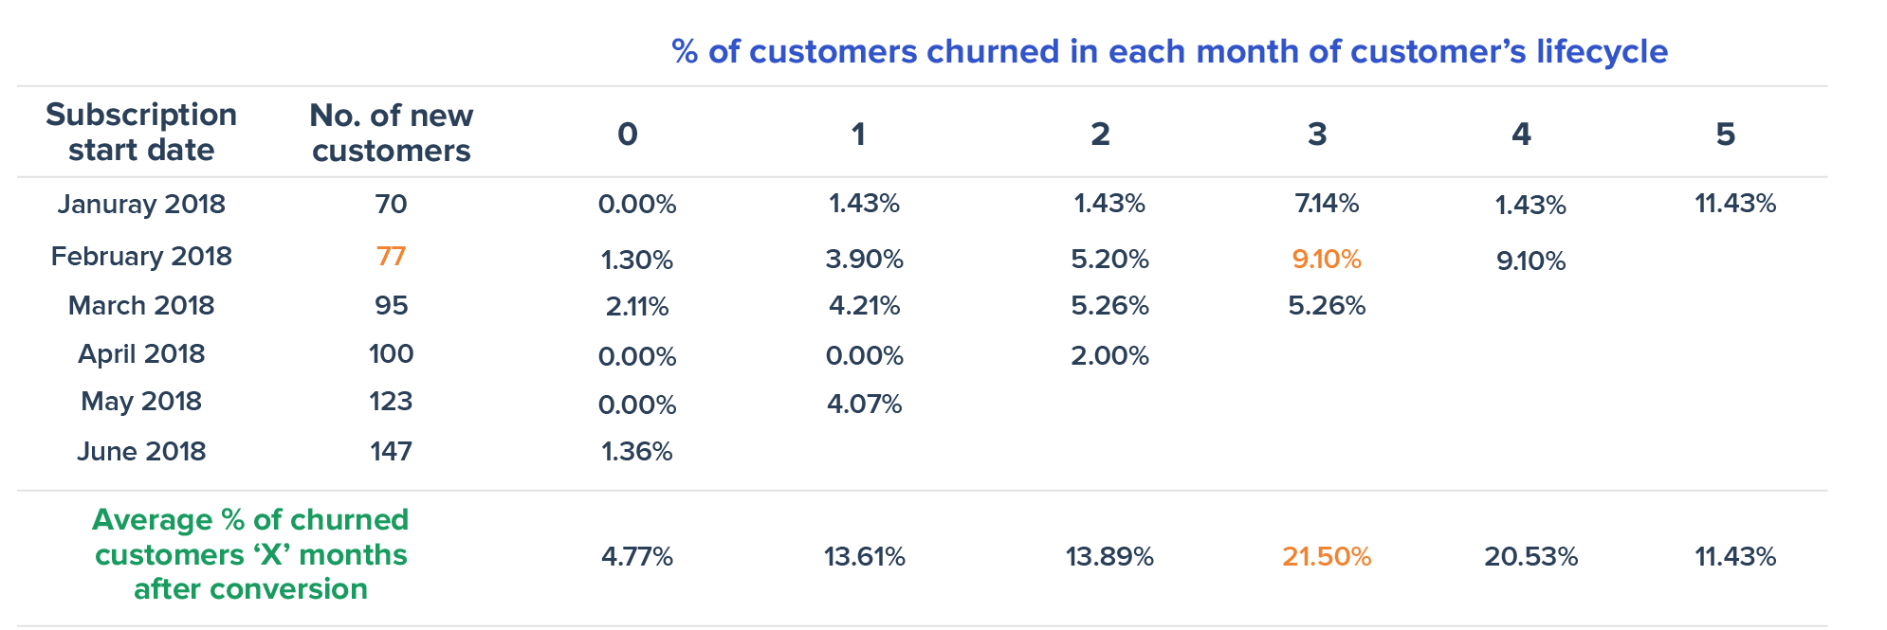
Task: Select the 13.89% average churn value
Action: tap(1109, 557)
